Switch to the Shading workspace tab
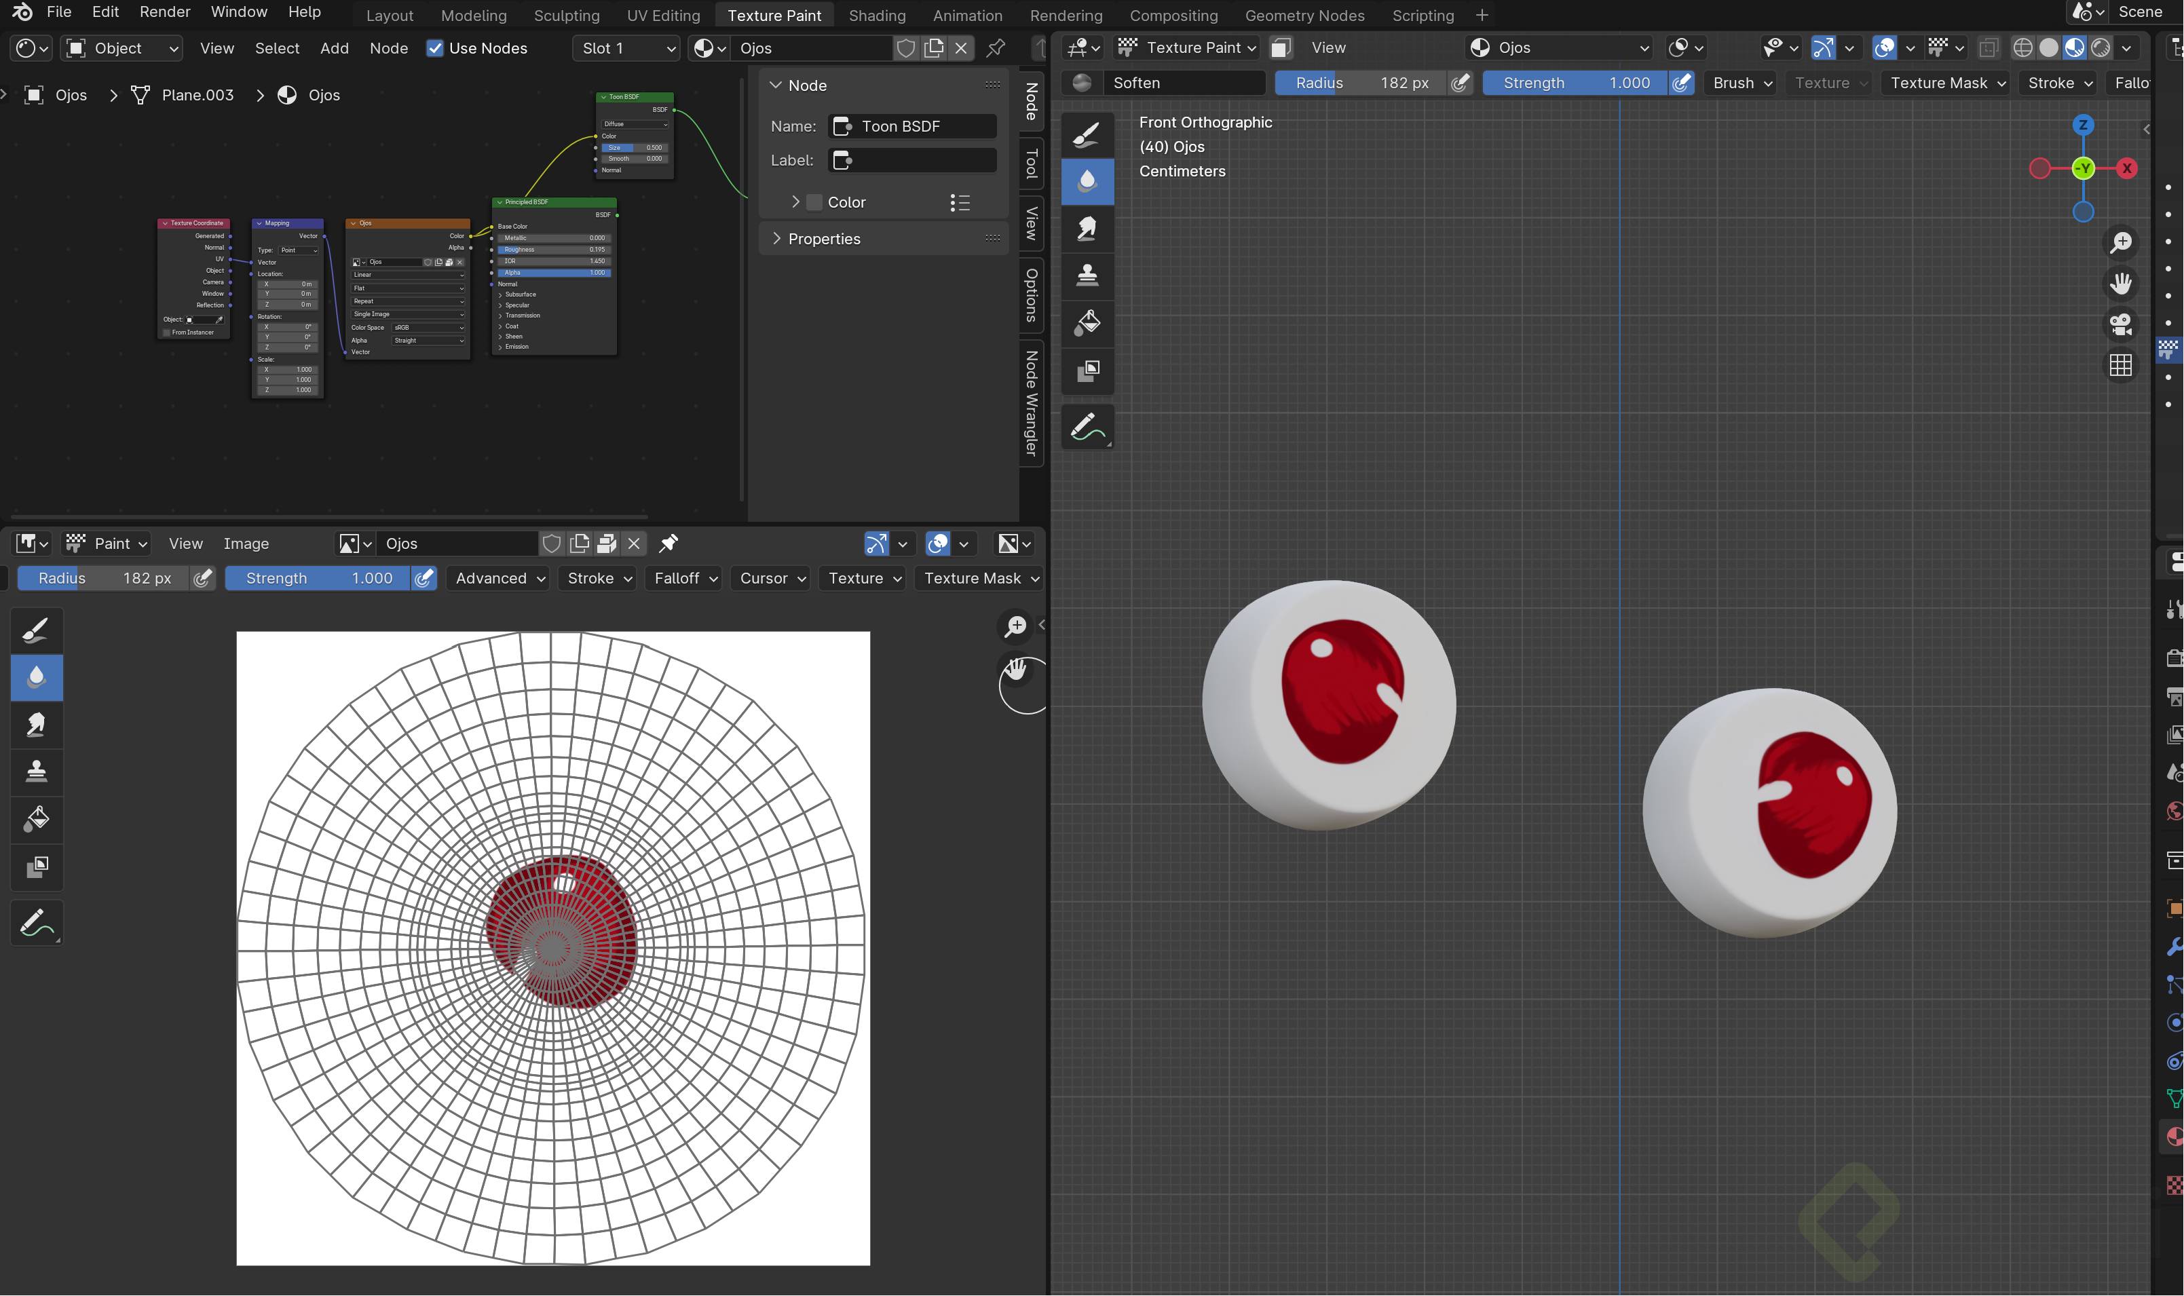Viewport: 2184px width, 1296px height. pos(876,15)
